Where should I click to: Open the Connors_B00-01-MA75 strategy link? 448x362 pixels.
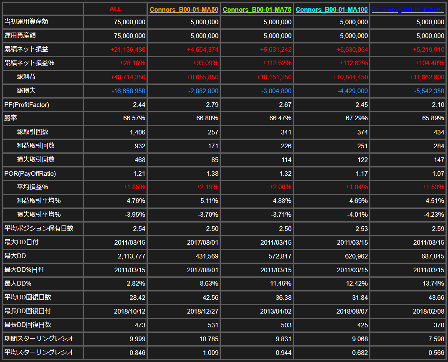pyautogui.click(x=257, y=10)
